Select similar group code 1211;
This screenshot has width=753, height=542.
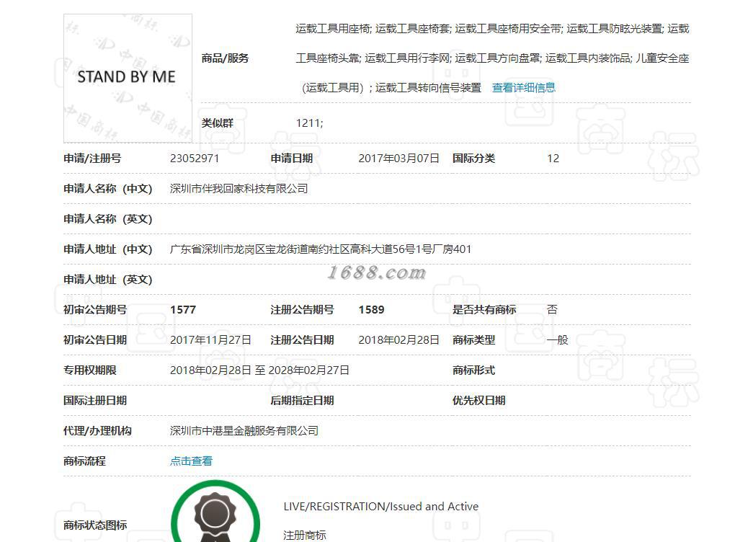coord(309,123)
